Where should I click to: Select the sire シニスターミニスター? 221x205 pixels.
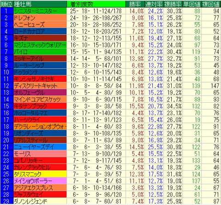pyautogui.click(x=40, y=11)
